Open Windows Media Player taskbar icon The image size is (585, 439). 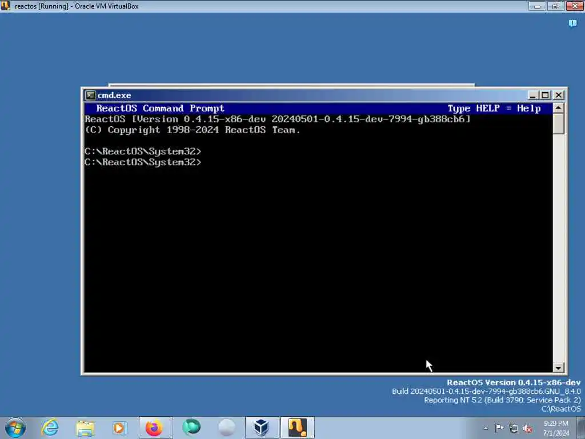pyautogui.click(x=119, y=428)
